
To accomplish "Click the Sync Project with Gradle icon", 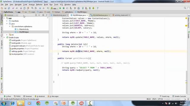I will click(x=83, y=8).
